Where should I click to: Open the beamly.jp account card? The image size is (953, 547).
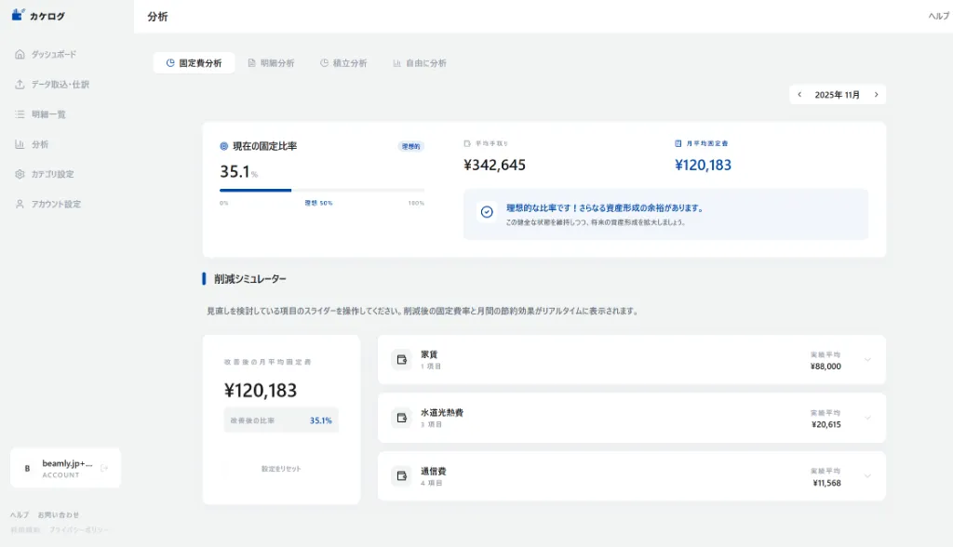click(65, 468)
